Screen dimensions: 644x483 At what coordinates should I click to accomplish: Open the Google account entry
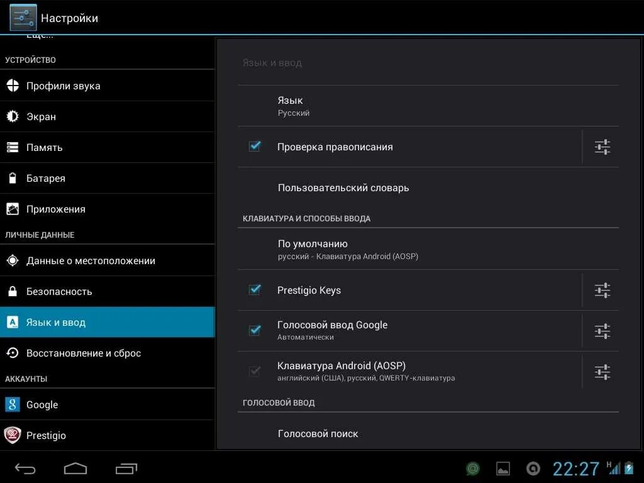click(x=107, y=404)
